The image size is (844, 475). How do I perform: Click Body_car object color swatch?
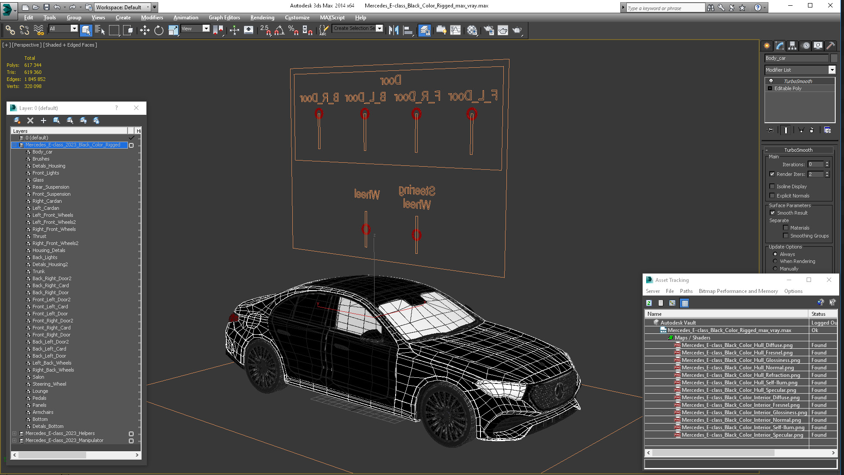click(x=834, y=58)
